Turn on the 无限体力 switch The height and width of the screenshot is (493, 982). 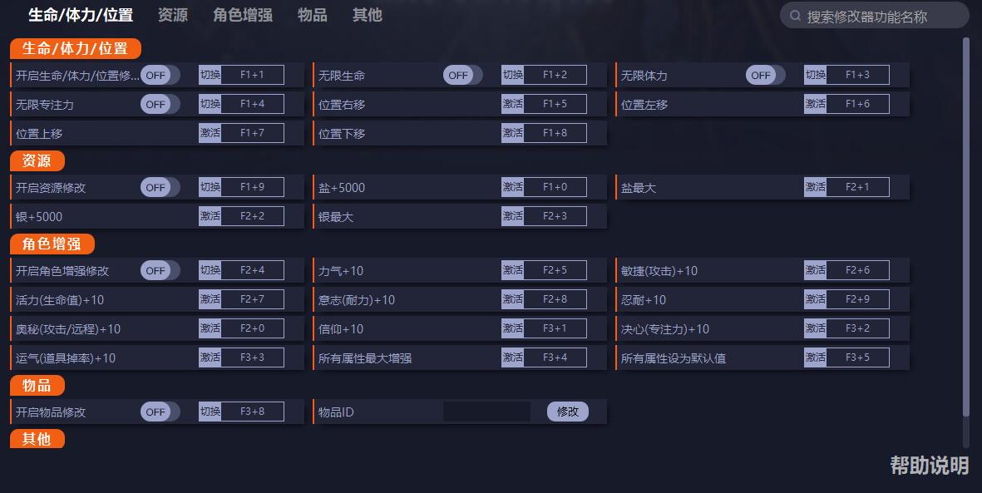[x=765, y=75]
